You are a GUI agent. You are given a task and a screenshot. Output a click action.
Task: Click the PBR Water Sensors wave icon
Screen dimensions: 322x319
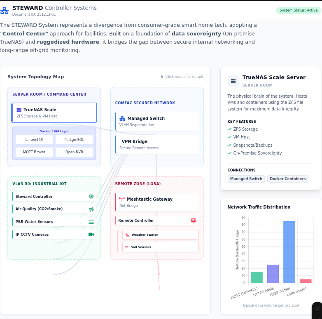click(x=91, y=222)
